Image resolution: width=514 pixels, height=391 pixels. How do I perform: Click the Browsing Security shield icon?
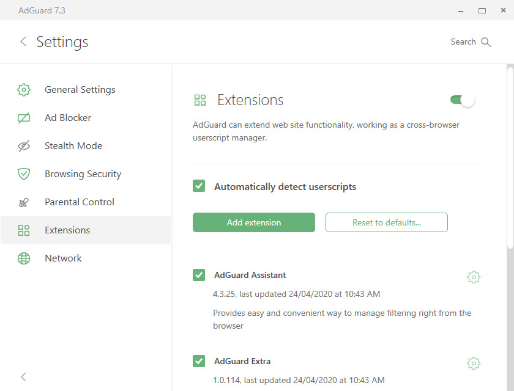(24, 174)
